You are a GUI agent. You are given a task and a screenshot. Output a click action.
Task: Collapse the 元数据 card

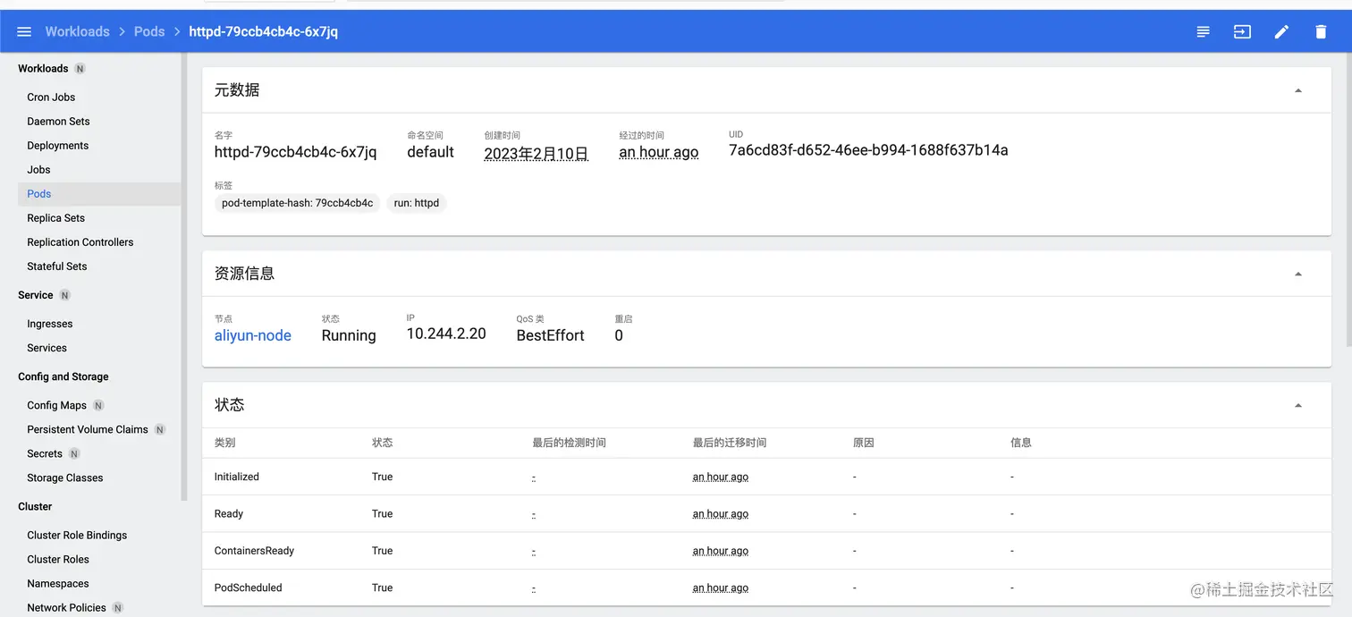(1298, 90)
